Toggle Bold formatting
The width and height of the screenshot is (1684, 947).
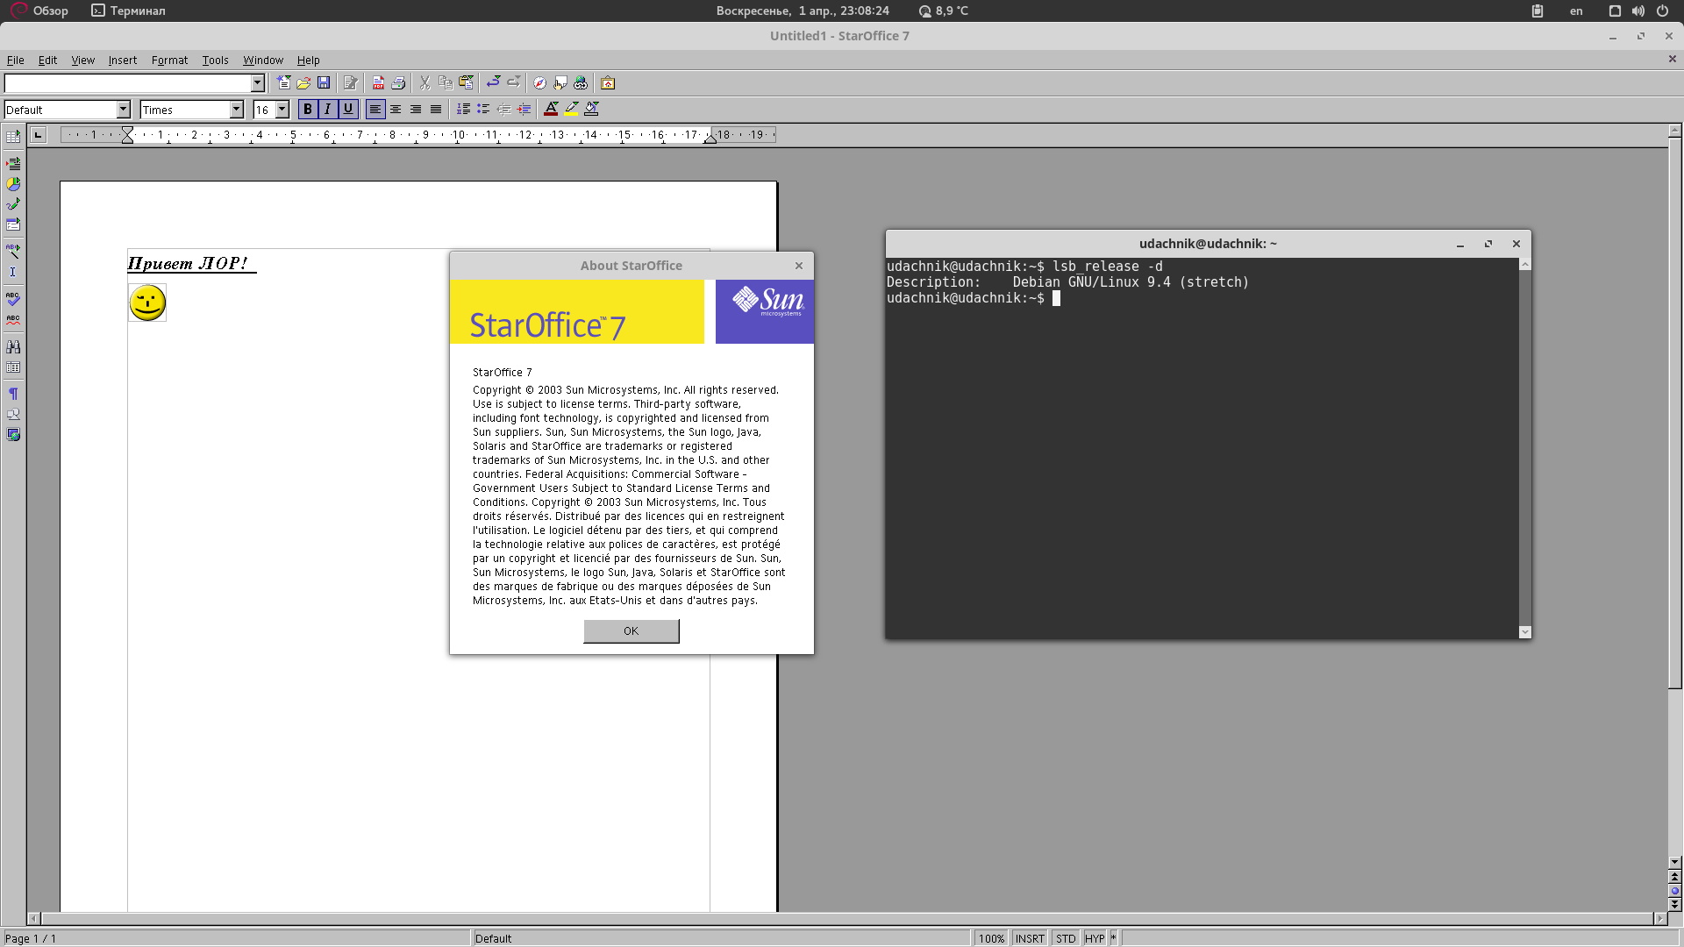coord(307,109)
